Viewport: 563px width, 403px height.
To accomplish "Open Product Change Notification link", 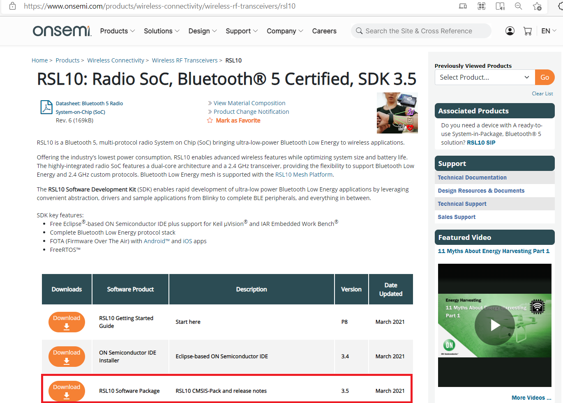I will tap(251, 112).
